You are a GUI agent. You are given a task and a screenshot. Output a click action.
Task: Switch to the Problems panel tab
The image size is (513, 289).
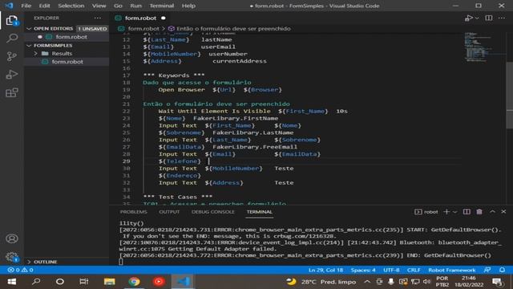click(134, 212)
